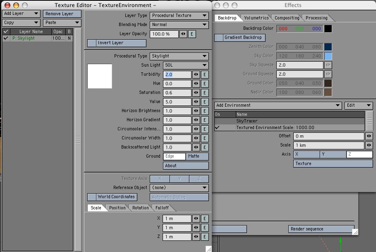376x252 pixels.
Task: Click the Offset mini-slider arrows in Effects
Action: click(x=369, y=137)
